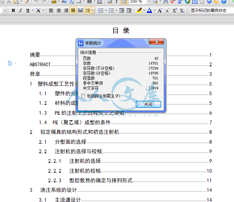Close the 字数统计 dialog with X
Viewport: 234px width, 202px height.
coord(157,42)
